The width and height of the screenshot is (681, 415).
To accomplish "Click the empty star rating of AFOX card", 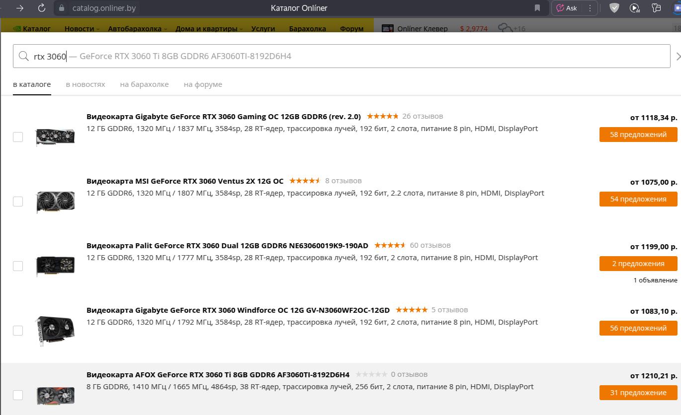I will pyautogui.click(x=371, y=374).
